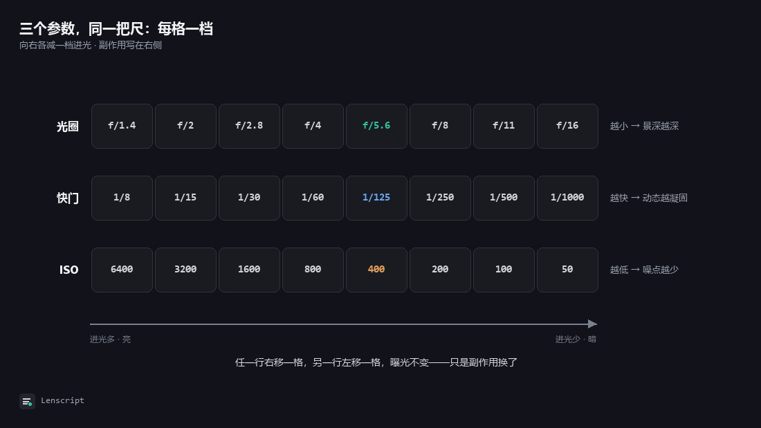
Task: Click the ISO row label
Action: [x=69, y=270]
